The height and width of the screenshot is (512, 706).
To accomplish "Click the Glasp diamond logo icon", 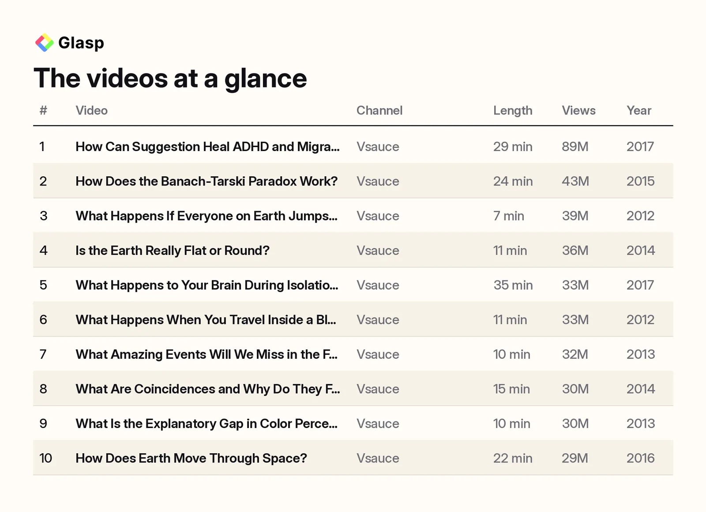I will click(44, 43).
